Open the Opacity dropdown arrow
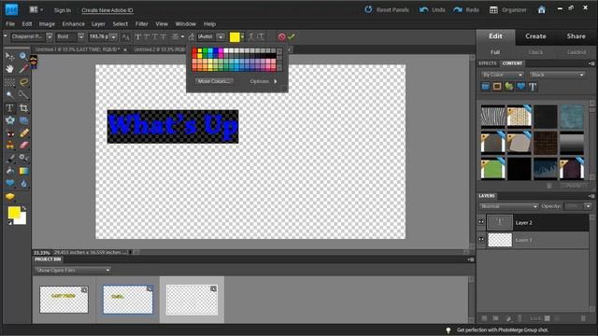 (588, 206)
